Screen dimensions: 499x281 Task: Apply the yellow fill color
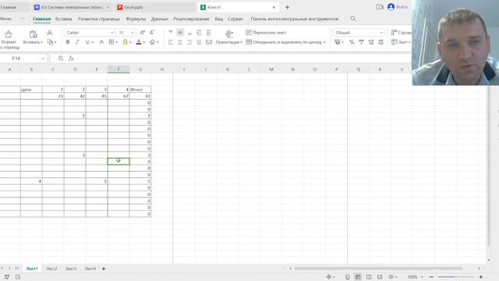click(x=125, y=42)
